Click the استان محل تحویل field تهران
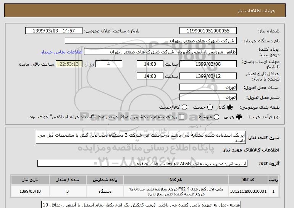This screenshot has height=208, width=294. (208, 87)
